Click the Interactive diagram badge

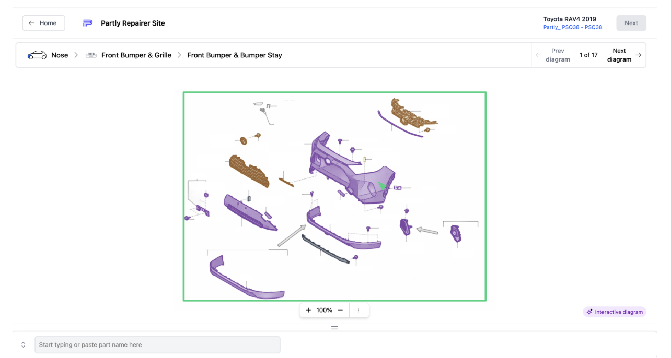coord(615,312)
